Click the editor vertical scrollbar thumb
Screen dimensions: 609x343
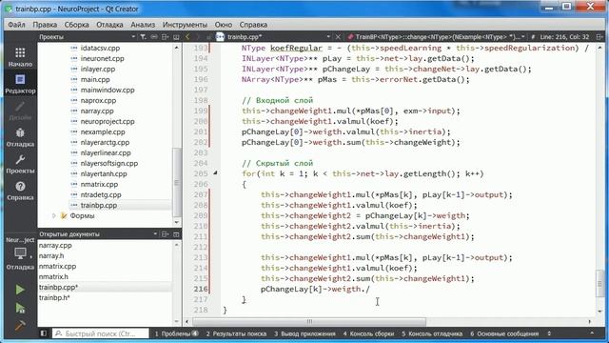[600, 283]
